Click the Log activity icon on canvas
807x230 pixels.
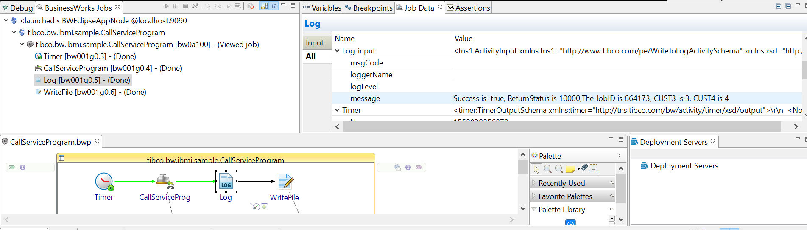tap(226, 182)
